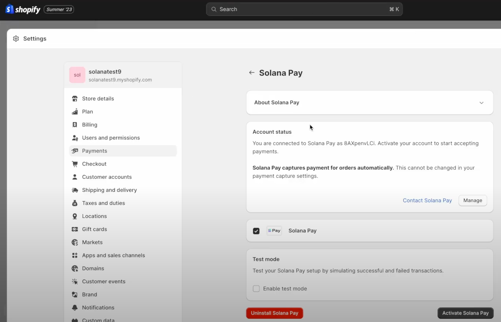The image size is (501, 322).
Task: Click the Shipping and delivery truck icon
Action: [x=75, y=190]
